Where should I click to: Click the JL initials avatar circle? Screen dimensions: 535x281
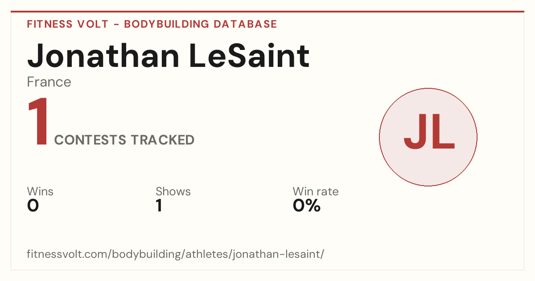(x=428, y=137)
